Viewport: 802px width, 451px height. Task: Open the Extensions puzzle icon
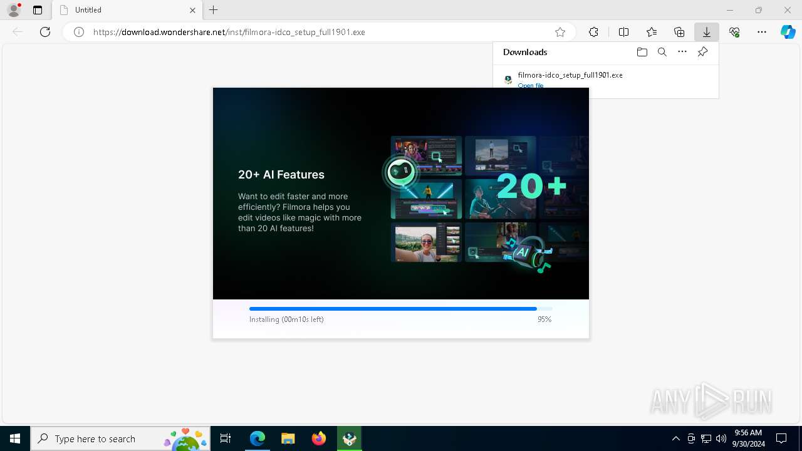[x=593, y=32]
